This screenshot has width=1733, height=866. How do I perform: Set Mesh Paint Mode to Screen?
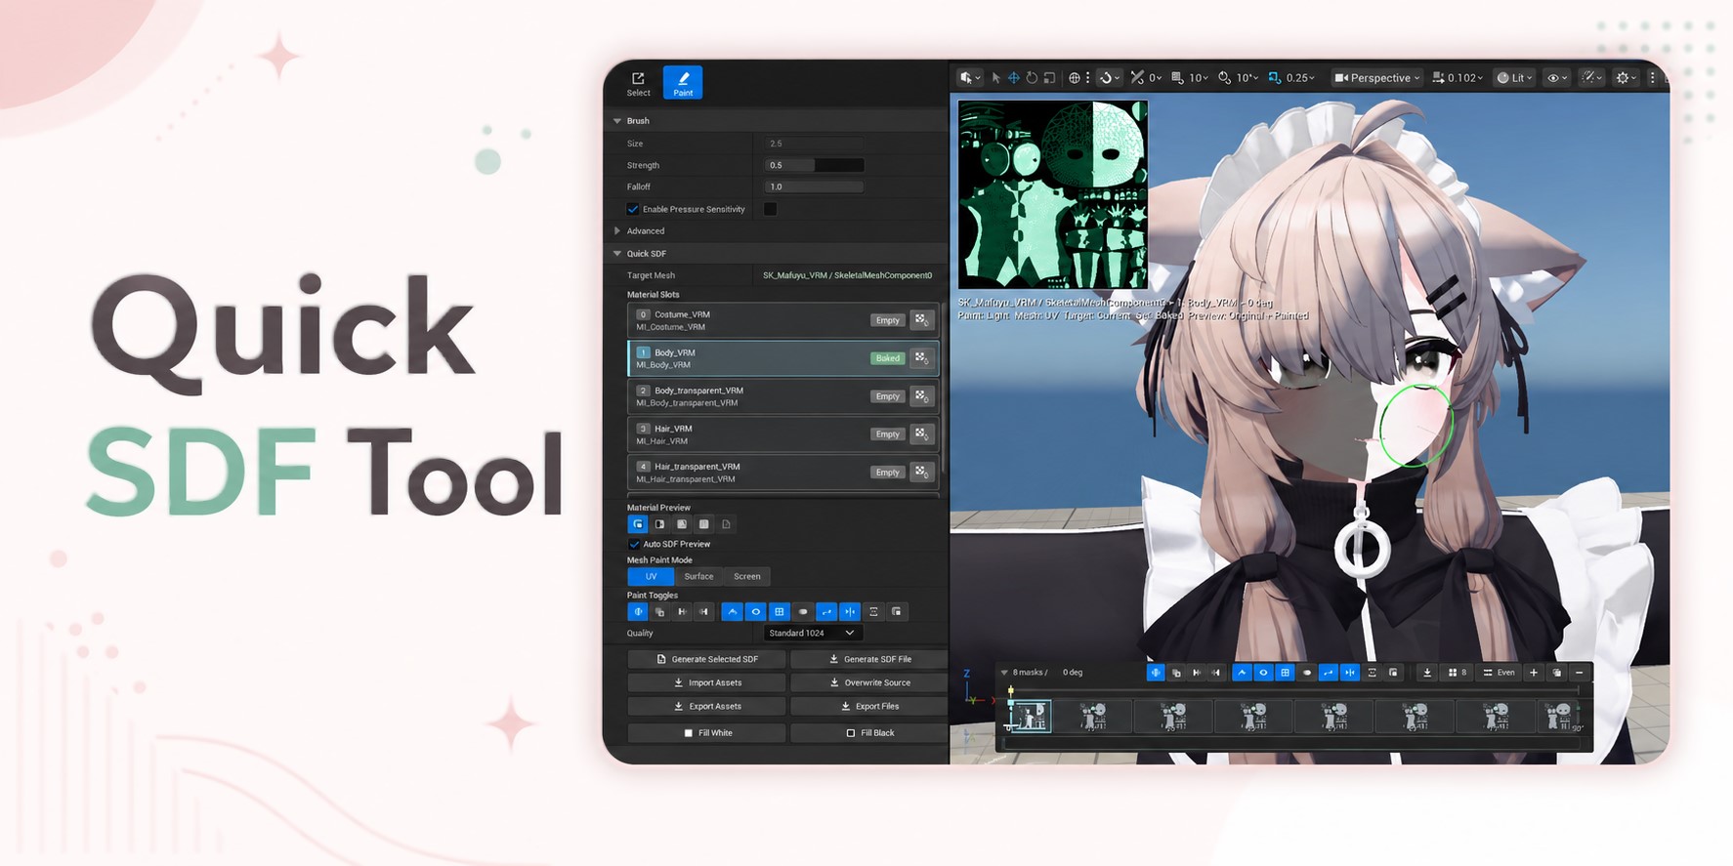coord(747,577)
